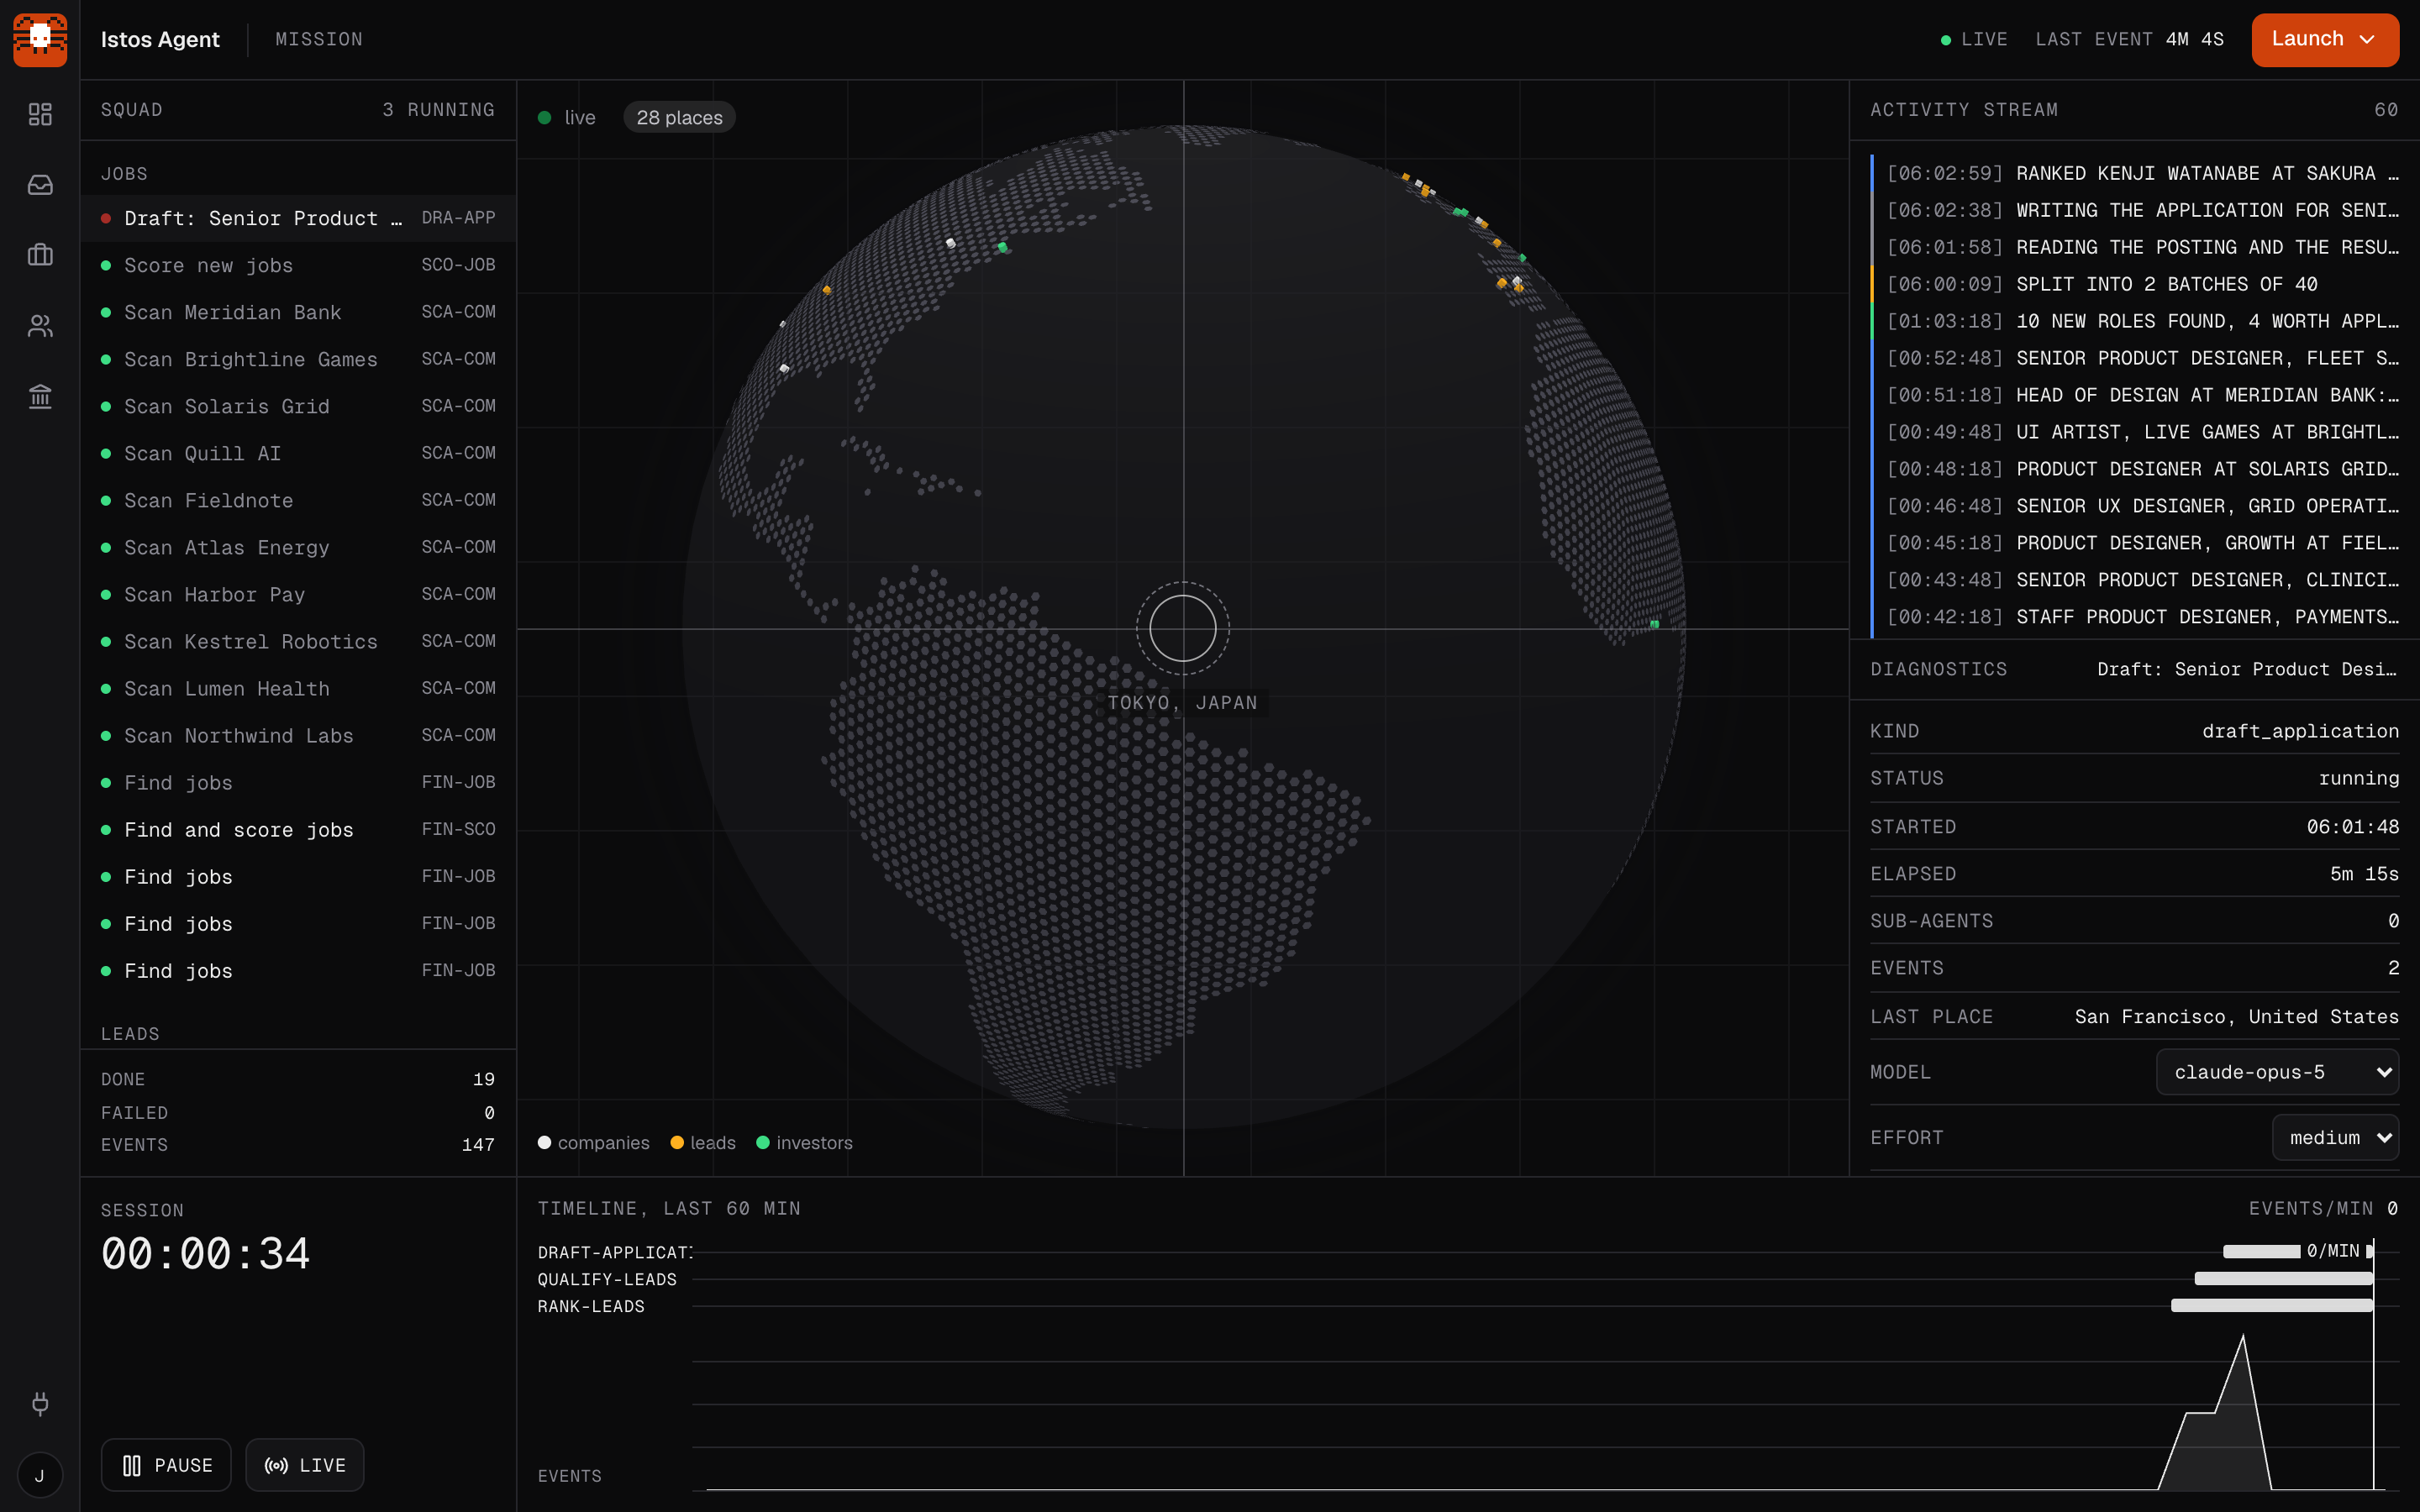2420x1512 pixels.
Task: Open the bank building icon in sidebar
Action: (40, 397)
